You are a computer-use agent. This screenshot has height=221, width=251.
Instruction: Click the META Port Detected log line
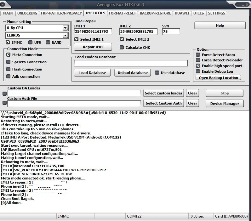click(x=61, y=137)
